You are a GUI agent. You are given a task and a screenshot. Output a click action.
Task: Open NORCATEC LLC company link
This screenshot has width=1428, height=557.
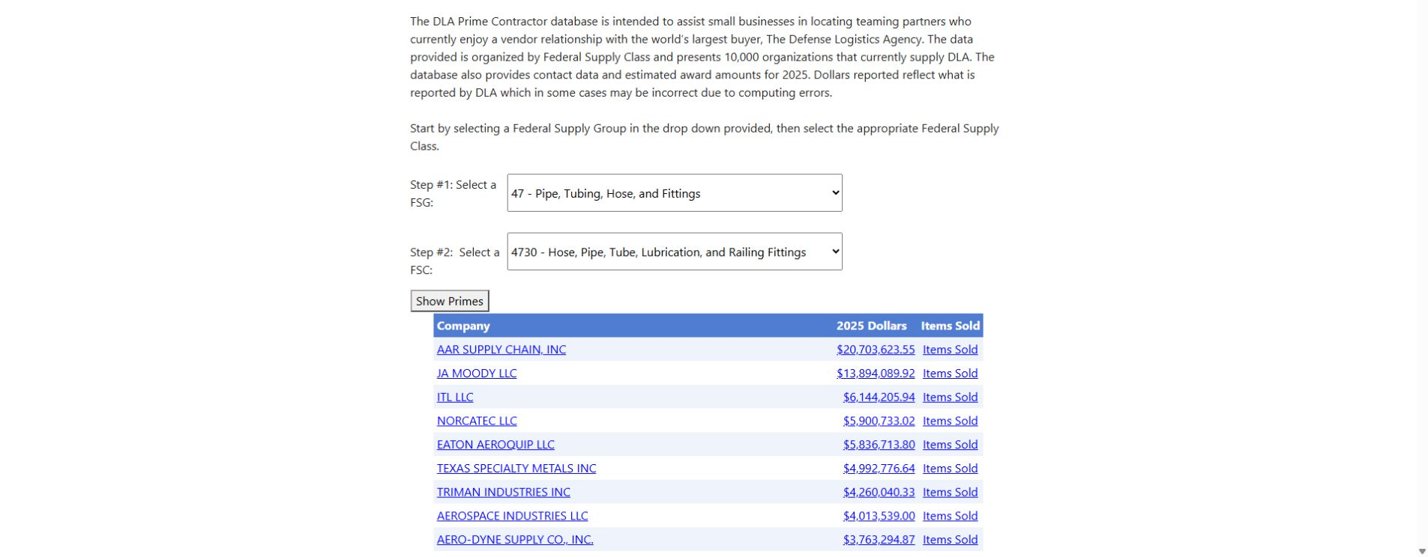point(477,421)
